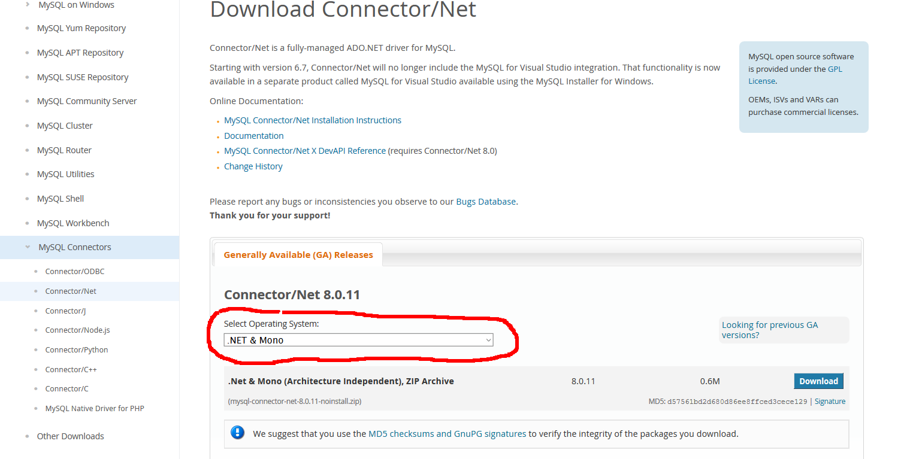The image size is (910, 459).
Task: Open MySQL Utilities in sidebar
Action: click(x=66, y=174)
